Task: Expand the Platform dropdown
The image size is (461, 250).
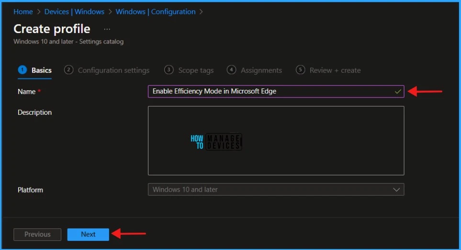Action: click(x=276, y=190)
